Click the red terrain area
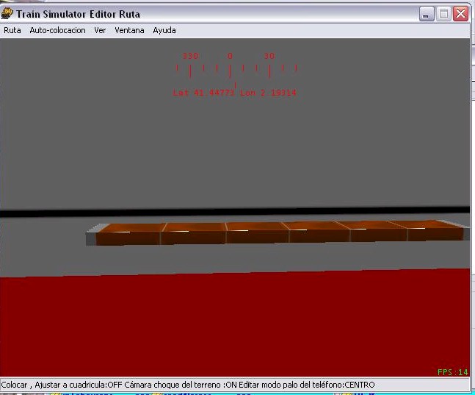Screen dimensions: 475x395 click(x=235, y=324)
